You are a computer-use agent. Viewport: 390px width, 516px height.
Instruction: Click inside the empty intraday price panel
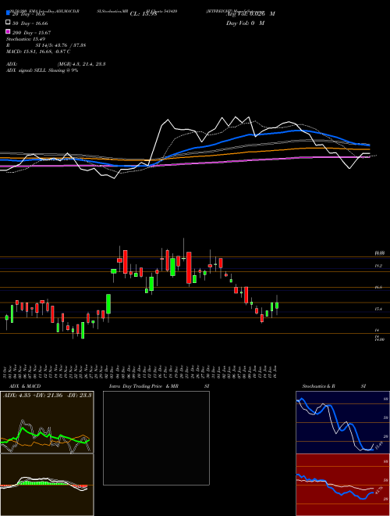point(156,438)
